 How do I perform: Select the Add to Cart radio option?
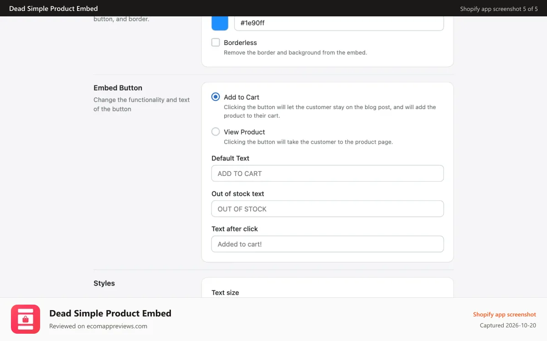pos(216,97)
